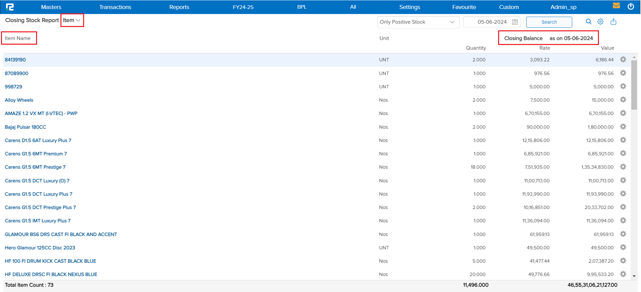Open the Carens G1.5 6MT Prestige 7 item
The width and height of the screenshot is (641, 292).
click(35, 167)
